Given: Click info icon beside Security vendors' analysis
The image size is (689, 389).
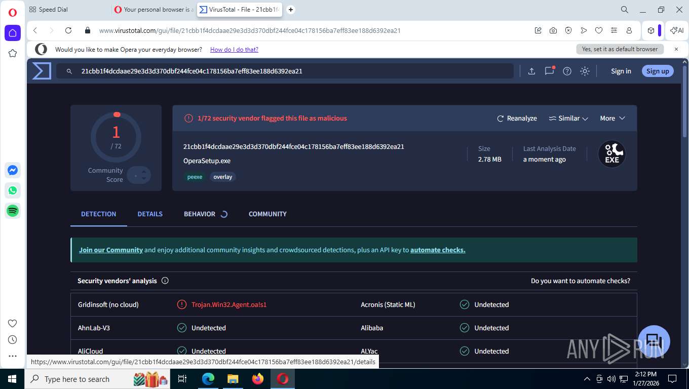Looking at the screenshot, I should pos(165,281).
